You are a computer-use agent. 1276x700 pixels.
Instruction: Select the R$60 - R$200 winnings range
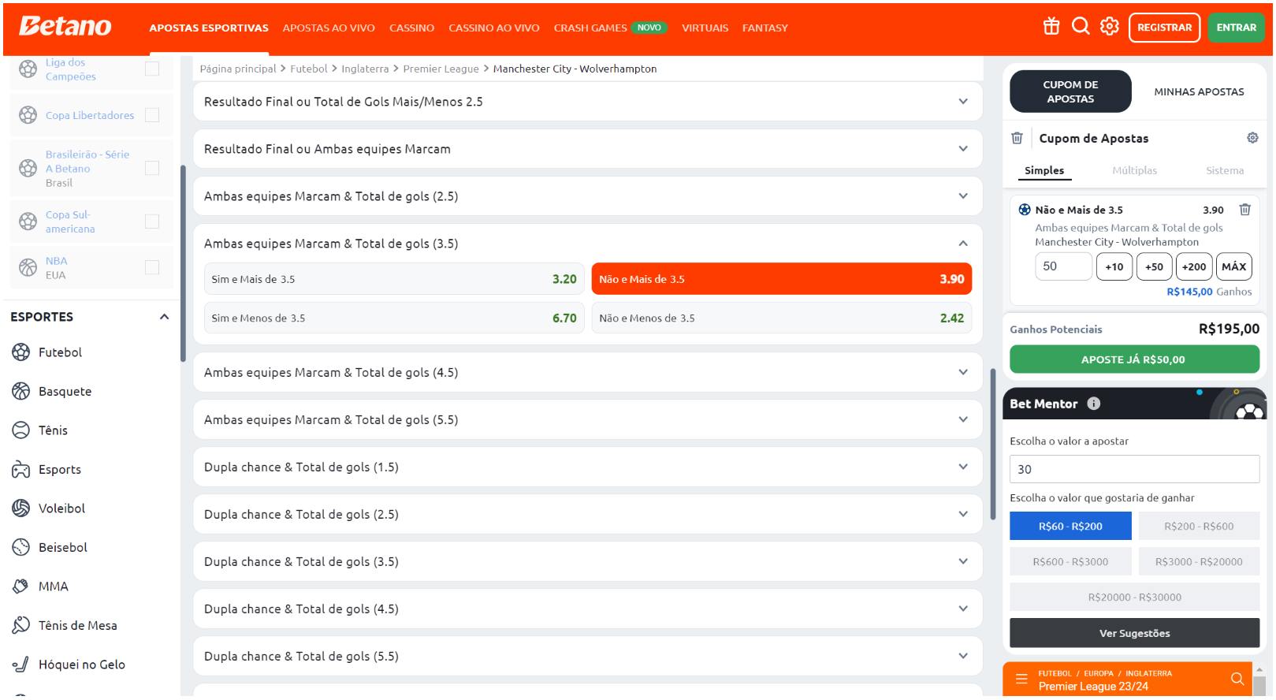click(1070, 526)
